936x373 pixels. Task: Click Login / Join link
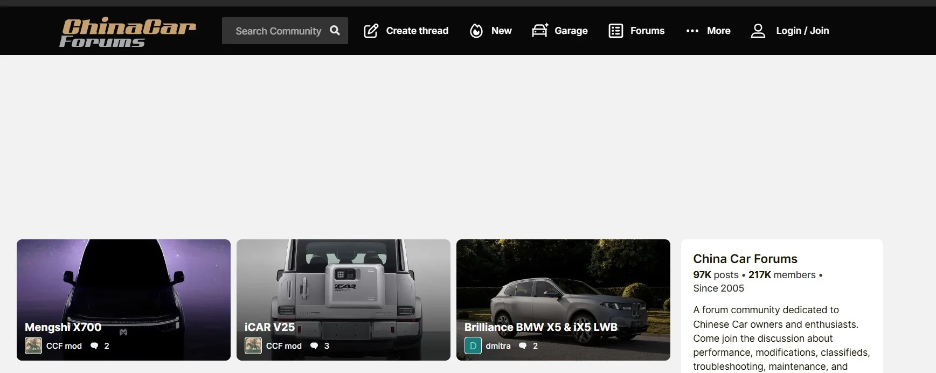(802, 31)
